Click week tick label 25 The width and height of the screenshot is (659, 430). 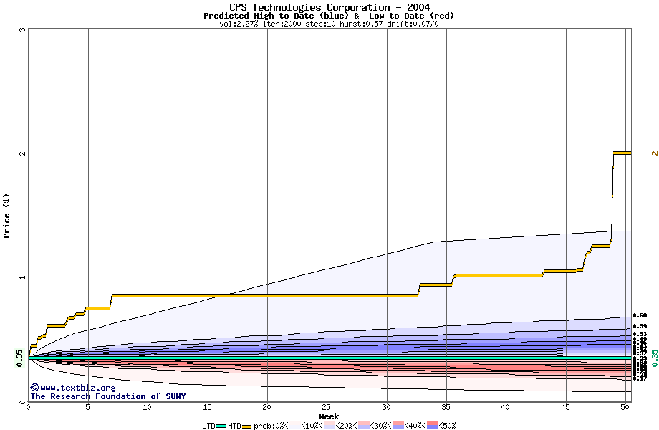[x=326, y=407]
